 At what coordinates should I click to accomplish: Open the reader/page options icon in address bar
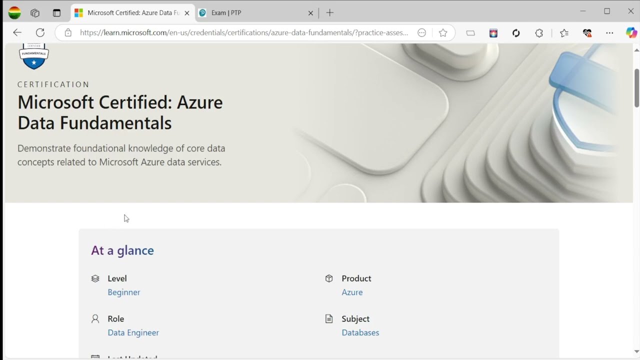pos(421,32)
